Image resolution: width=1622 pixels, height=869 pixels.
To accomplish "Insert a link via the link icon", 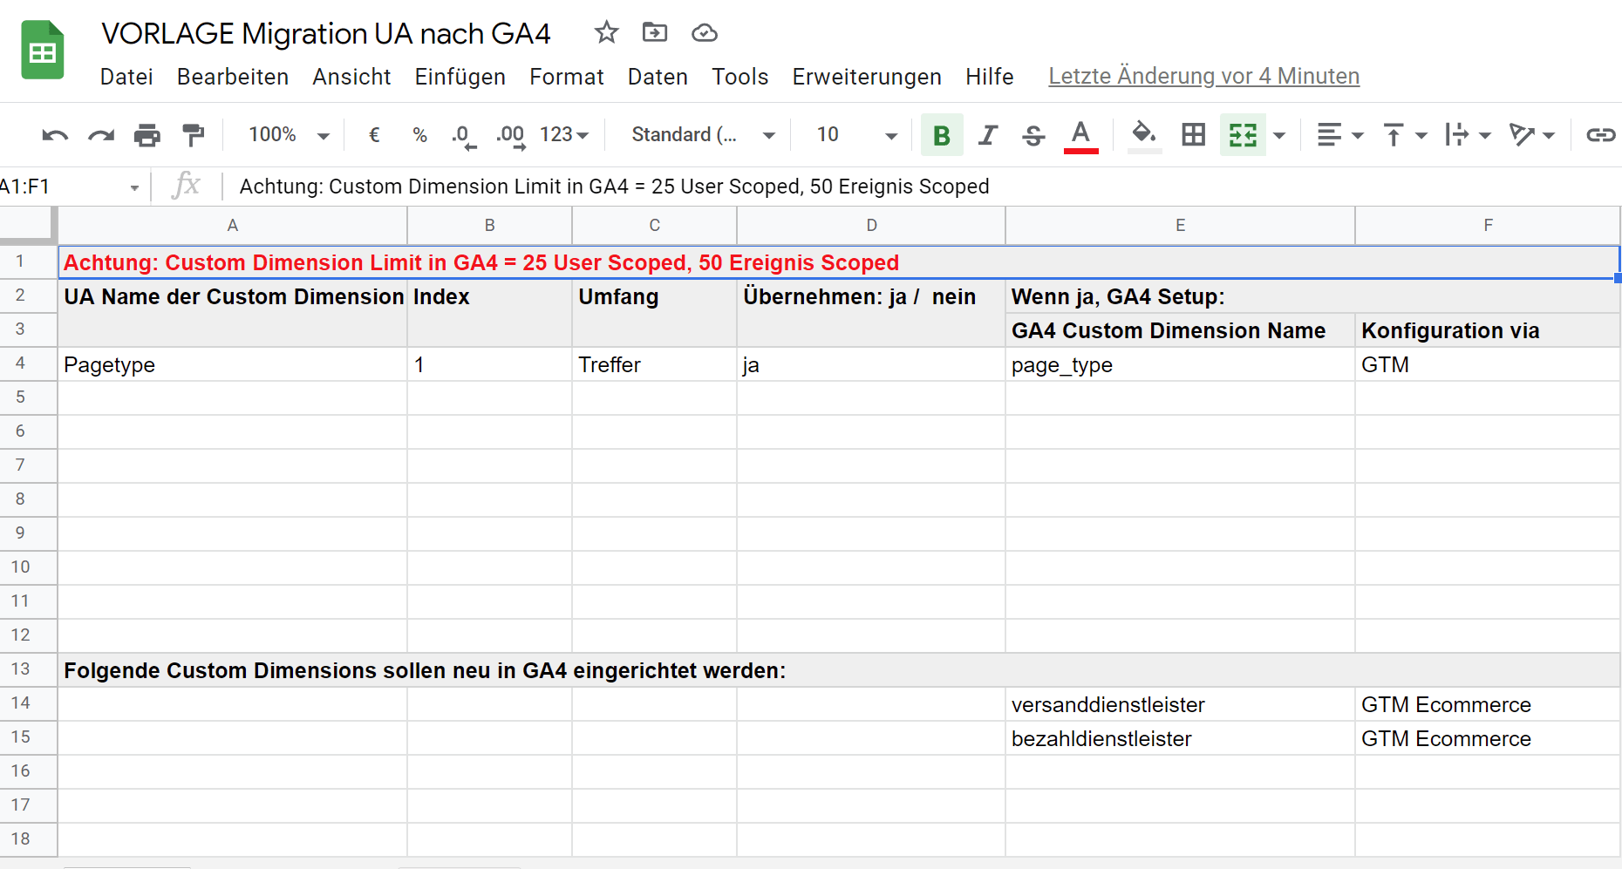I will [x=1601, y=134].
